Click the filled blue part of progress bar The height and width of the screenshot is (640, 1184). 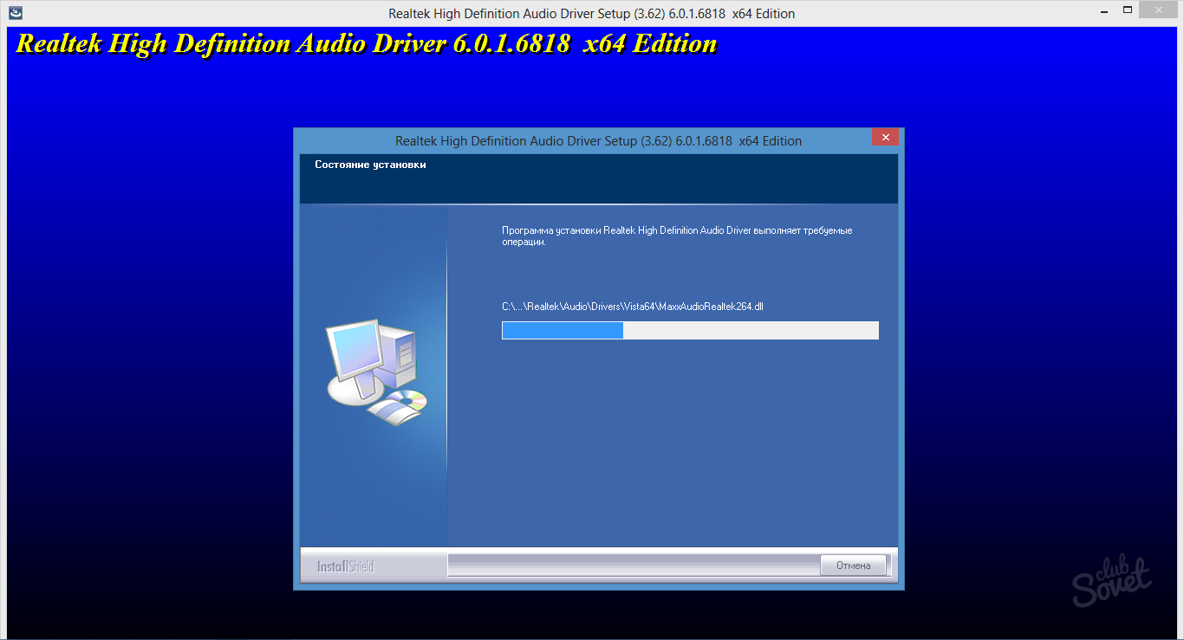(563, 330)
